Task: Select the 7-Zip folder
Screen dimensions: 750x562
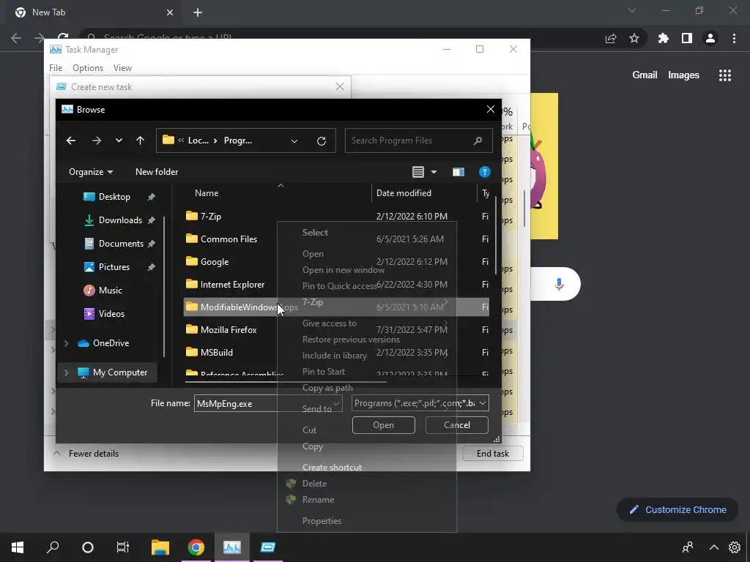Action: point(210,217)
